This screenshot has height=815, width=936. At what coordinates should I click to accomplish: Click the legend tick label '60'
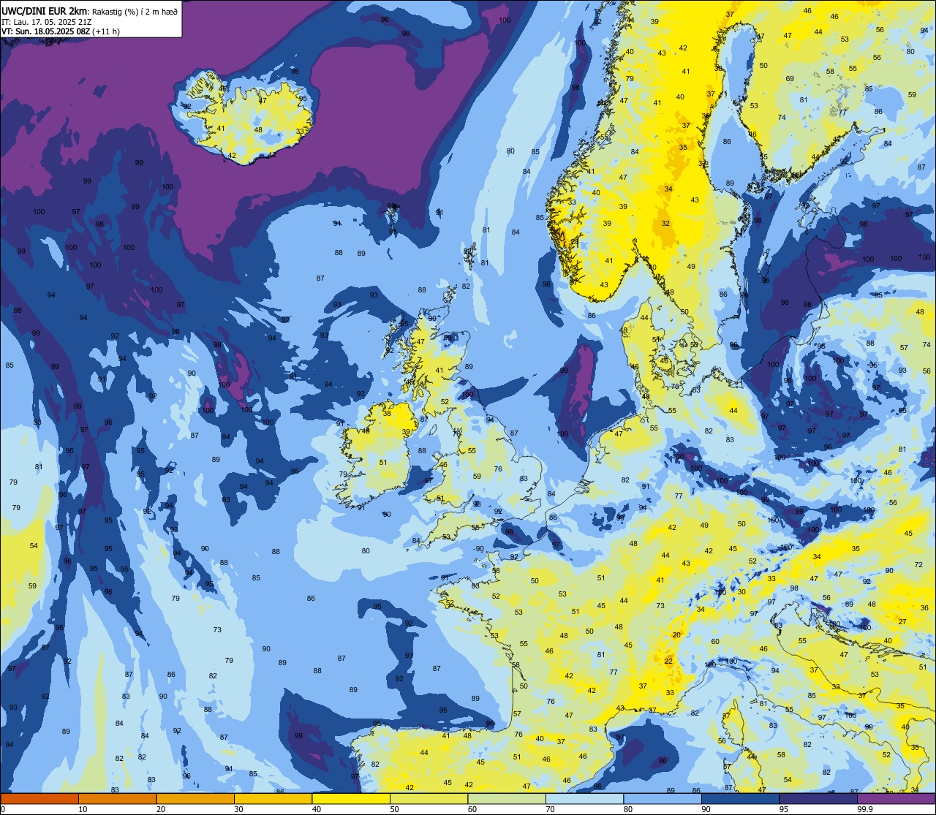click(x=472, y=809)
